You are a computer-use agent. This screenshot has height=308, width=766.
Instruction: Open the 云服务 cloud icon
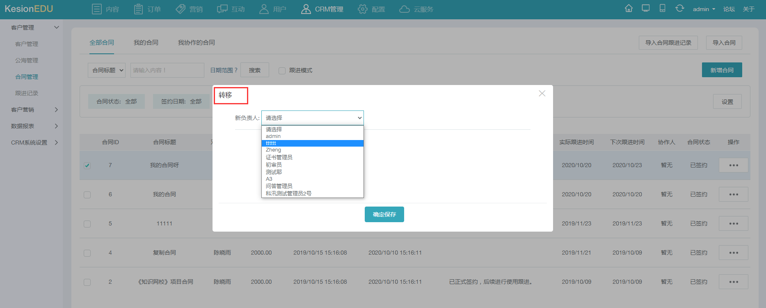[x=405, y=9]
